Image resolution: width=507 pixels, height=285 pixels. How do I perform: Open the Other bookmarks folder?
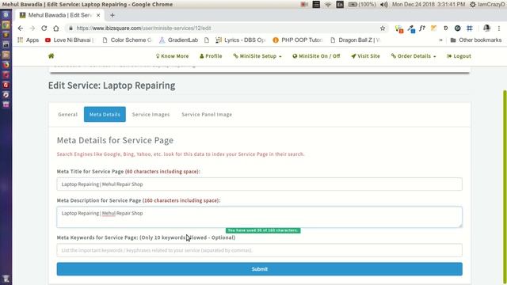[476, 40]
